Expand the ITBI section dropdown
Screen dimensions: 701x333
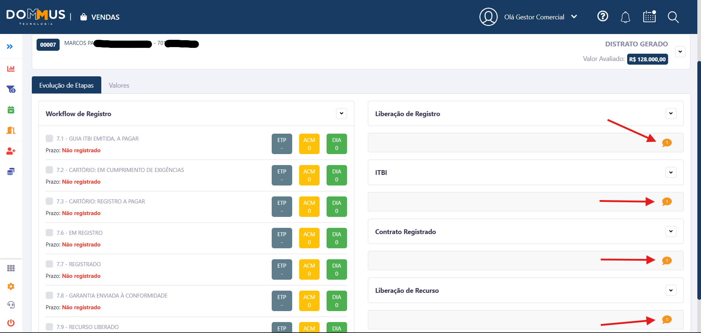(x=671, y=172)
